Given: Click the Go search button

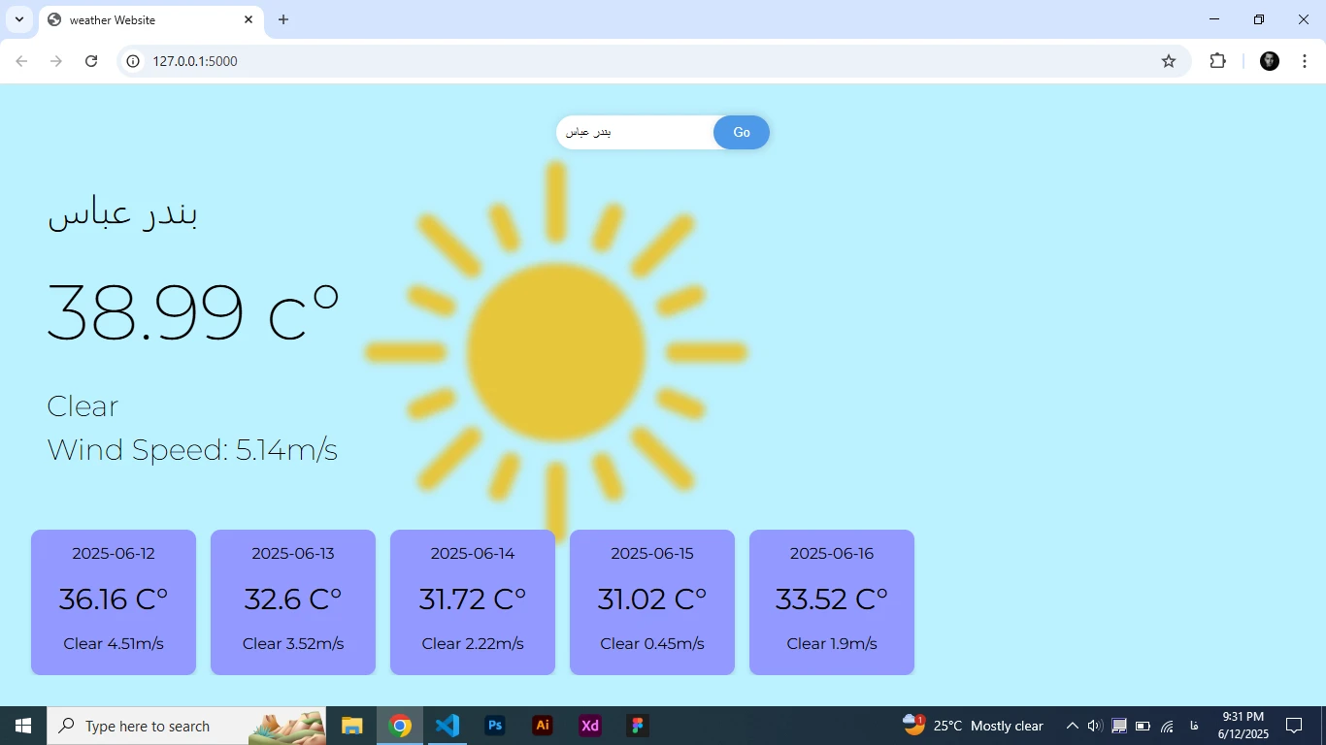Looking at the screenshot, I should pyautogui.click(x=741, y=133).
